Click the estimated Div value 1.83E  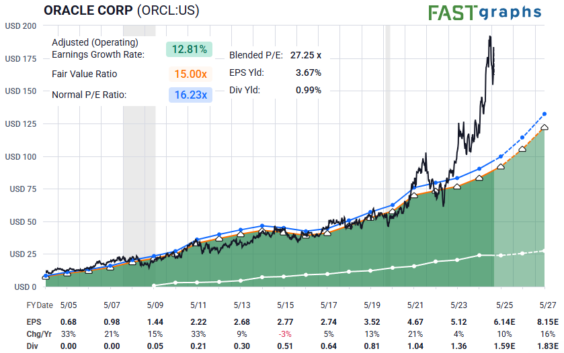[548, 346]
